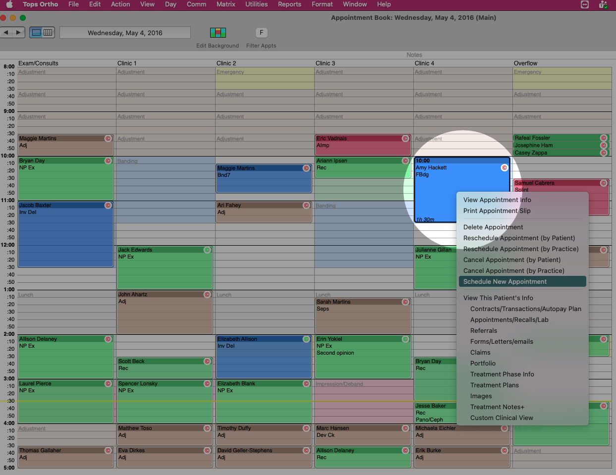Screen dimensions: 616x475
Task: Open the Day menu
Action: point(170,4)
